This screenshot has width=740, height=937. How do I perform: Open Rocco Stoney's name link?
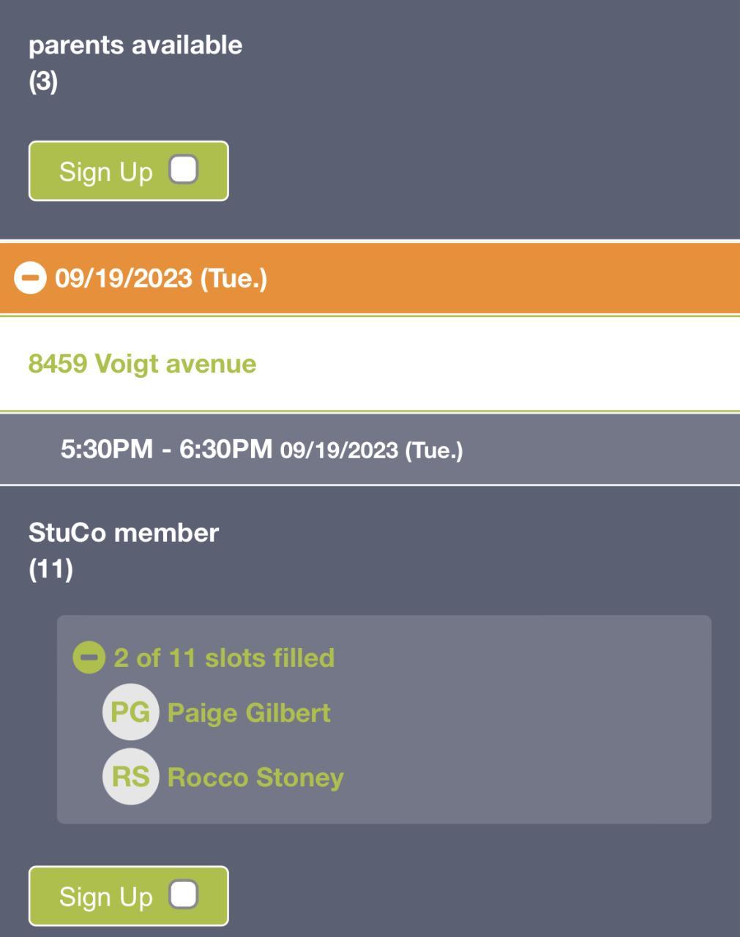pyautogui.click(x=255, y=777)
